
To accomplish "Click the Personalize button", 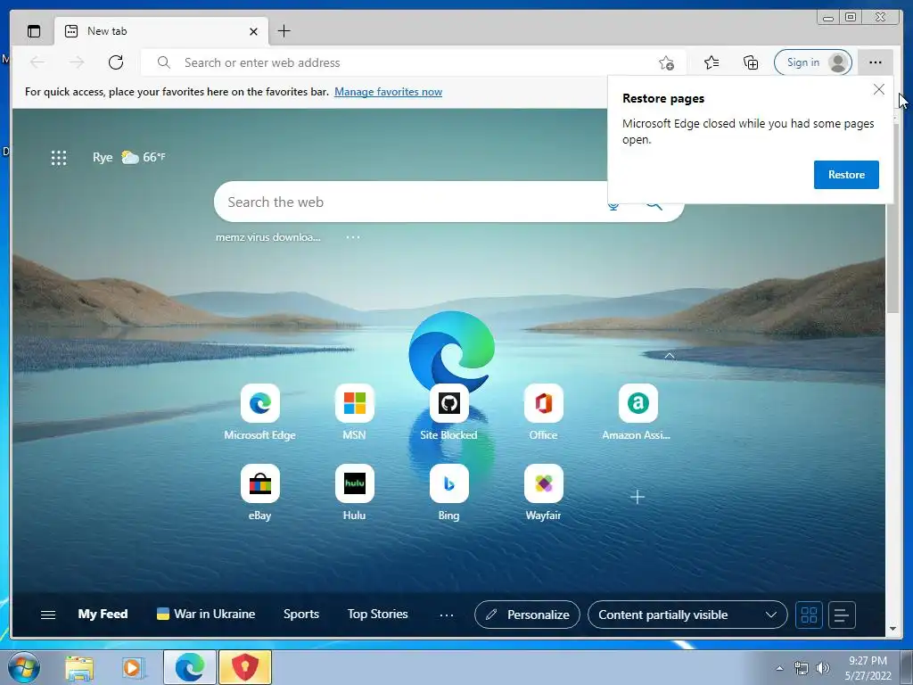I will 527,615.
